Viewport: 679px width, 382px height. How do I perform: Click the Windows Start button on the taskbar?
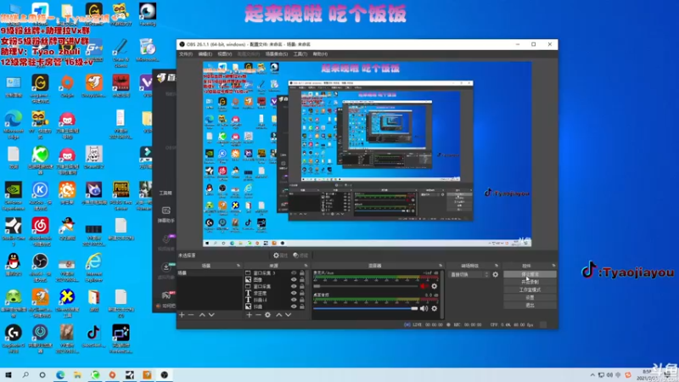8,375
